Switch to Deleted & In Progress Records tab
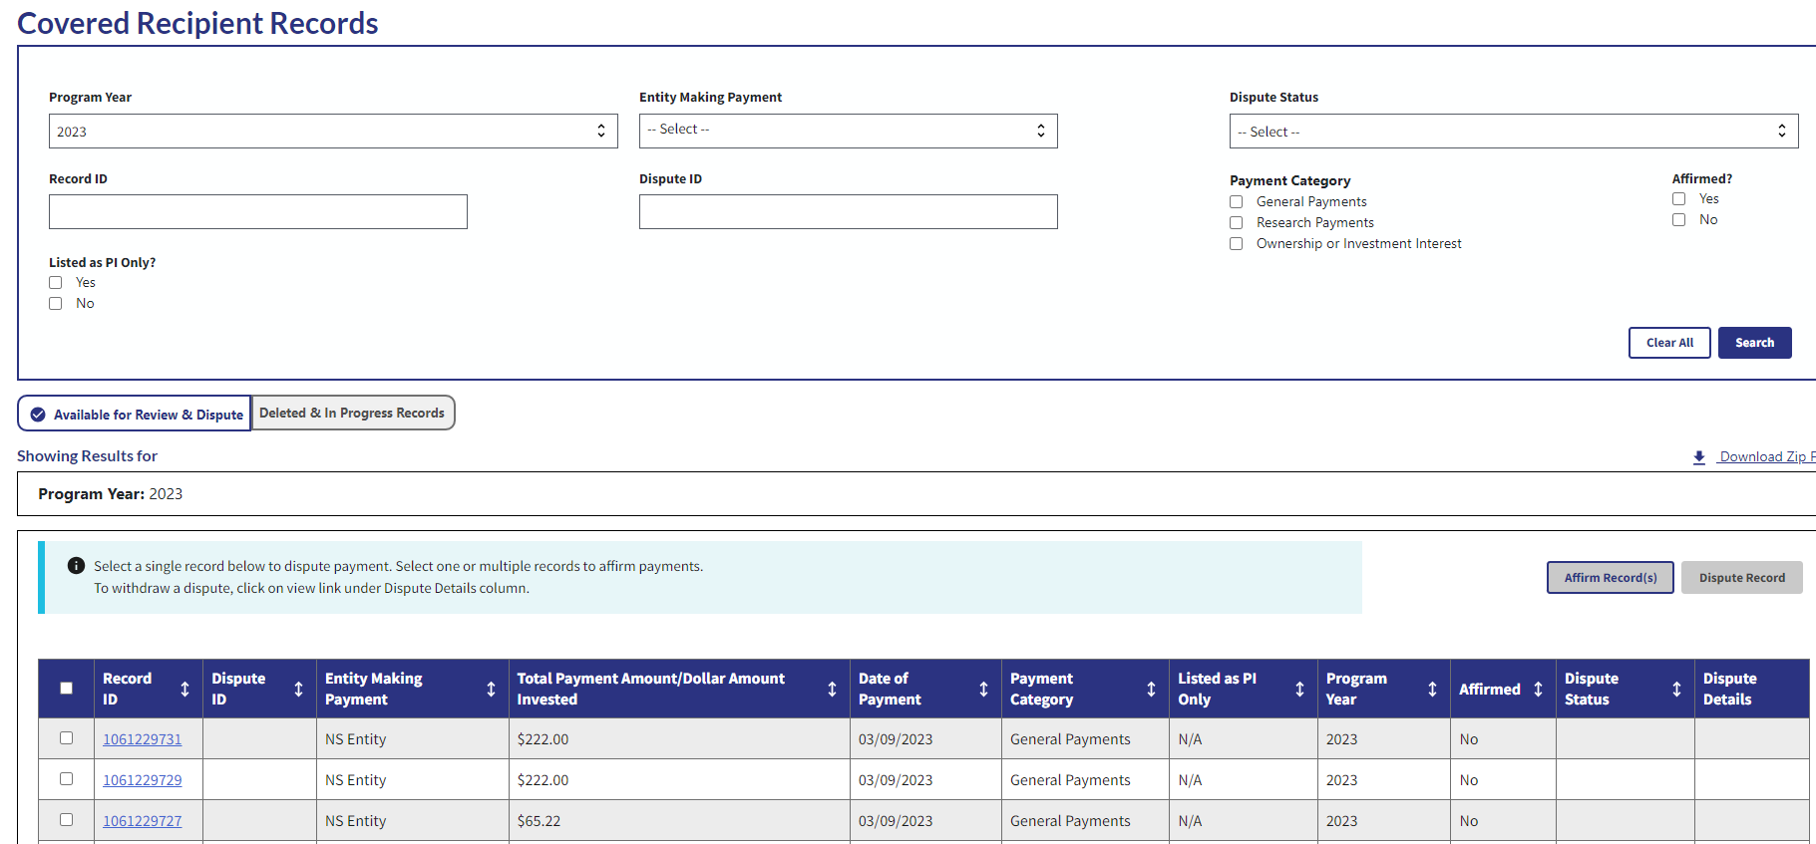 click(352, 414)
